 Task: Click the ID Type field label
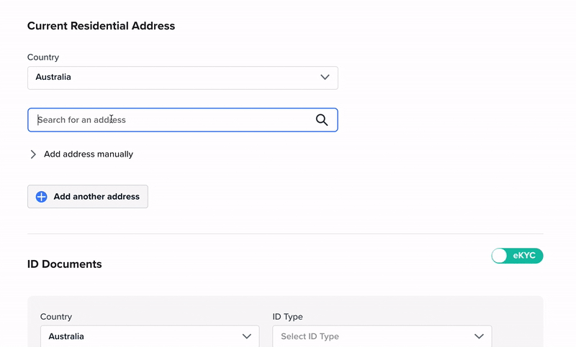[x=287, y=317]
